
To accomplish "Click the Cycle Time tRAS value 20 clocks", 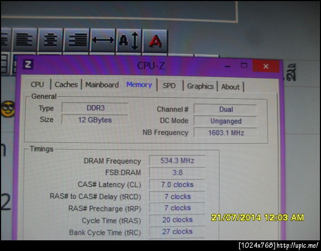I will pyautogui.click(x=177, y=219).
